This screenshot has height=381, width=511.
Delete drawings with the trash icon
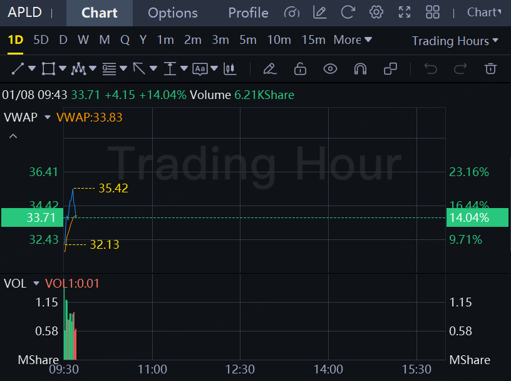pos(490,69)
